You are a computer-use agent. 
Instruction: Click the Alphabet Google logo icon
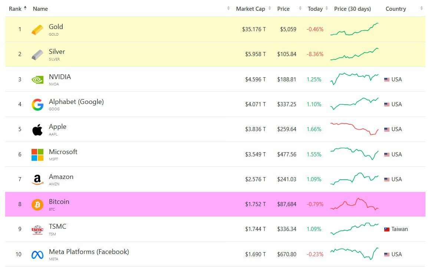(37, 105)
